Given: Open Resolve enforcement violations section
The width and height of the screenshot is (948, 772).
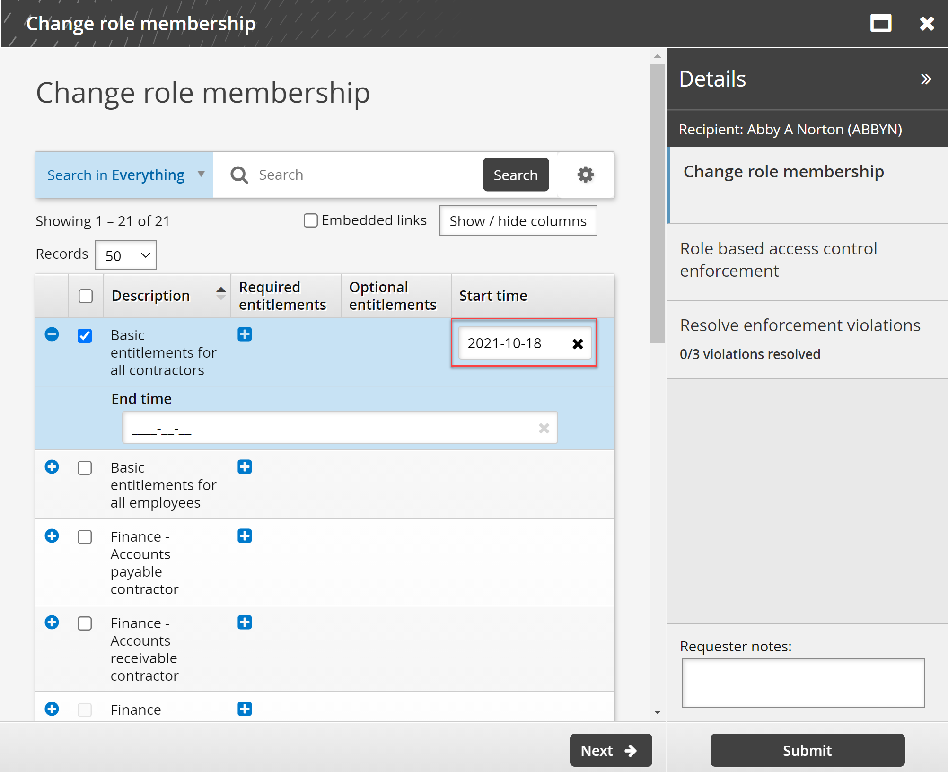Looking at the screenshot, I should tap(800, 325).
